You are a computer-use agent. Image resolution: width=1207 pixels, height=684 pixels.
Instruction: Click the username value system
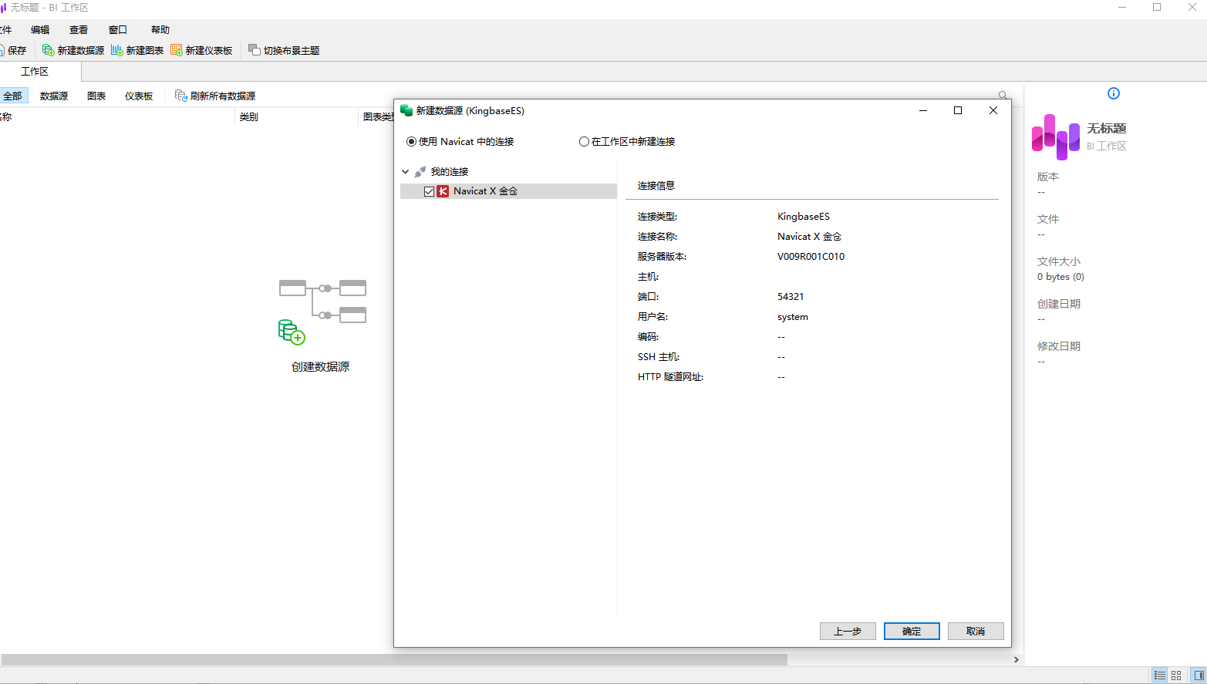pyautogui.click(x=793, y=317)
